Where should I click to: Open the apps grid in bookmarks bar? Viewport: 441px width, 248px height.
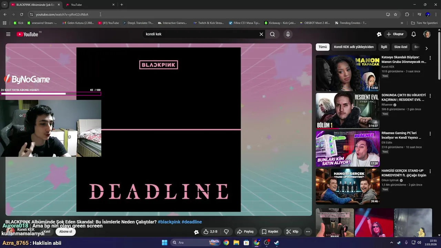coord(4,23)
